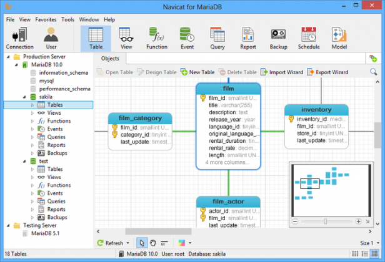Expand Views under sakila database
The height and width of the screenshot is (262, 385).
(32, 113)
